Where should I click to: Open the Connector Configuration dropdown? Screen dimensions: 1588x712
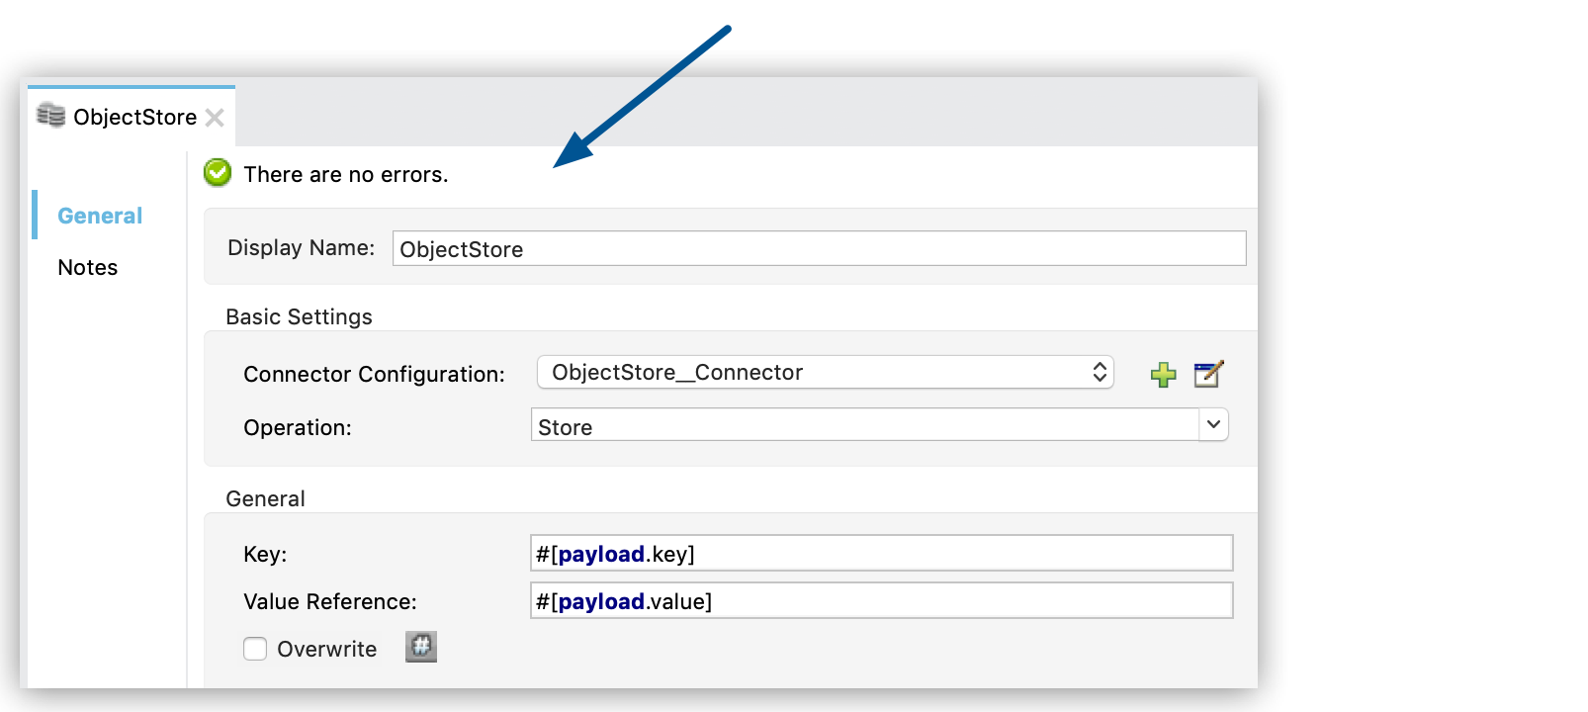826,372
